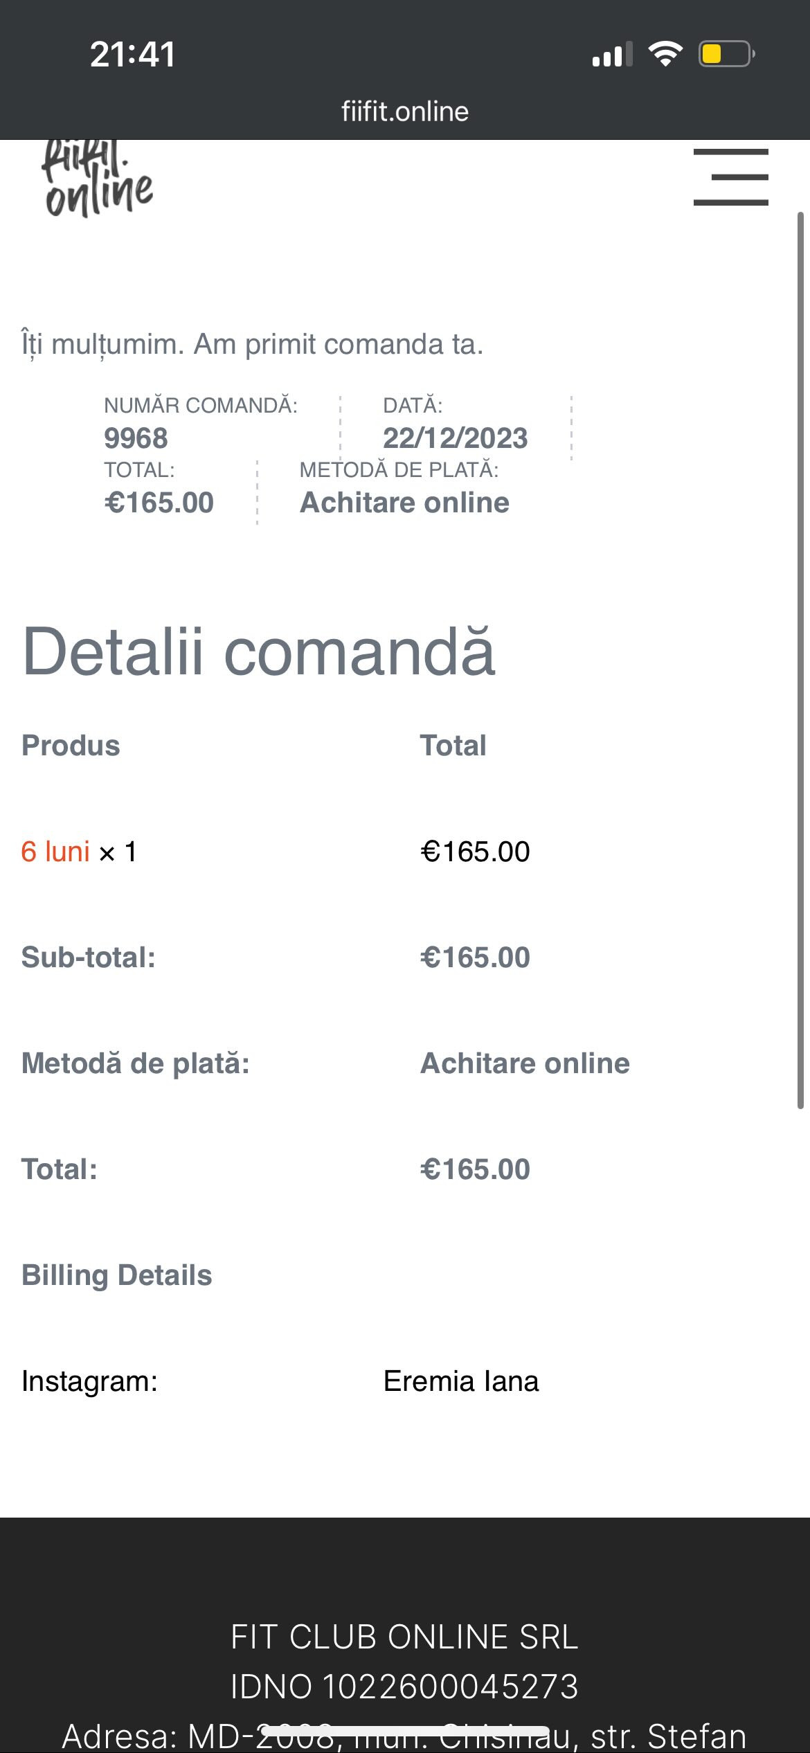The height and width of the screenshot is (1753, 810).
Task: Open the 6 luni product link
Action: coord(55,852)
